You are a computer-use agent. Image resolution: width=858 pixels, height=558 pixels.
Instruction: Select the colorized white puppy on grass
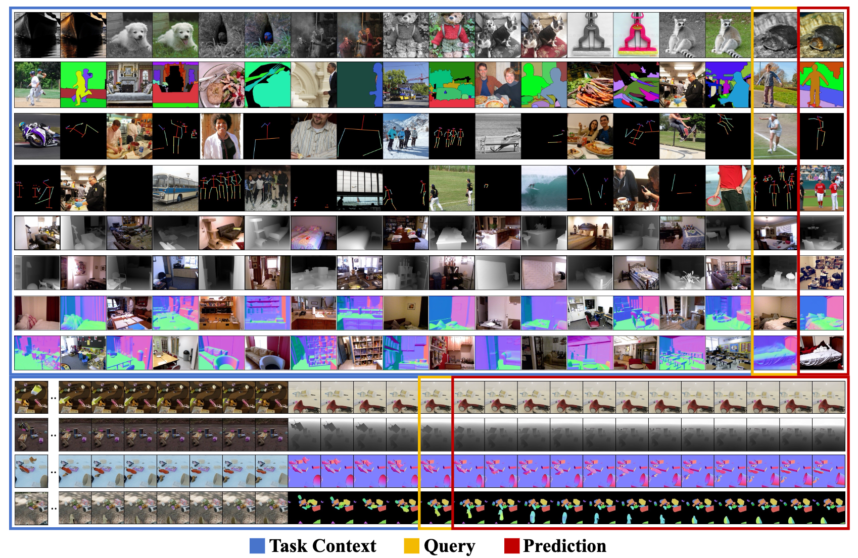pyautogui.click(x=175, y=35)
